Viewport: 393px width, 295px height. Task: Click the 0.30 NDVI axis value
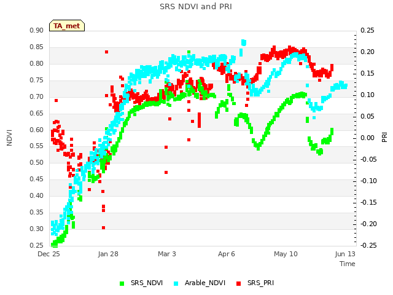tap(37, 229)
